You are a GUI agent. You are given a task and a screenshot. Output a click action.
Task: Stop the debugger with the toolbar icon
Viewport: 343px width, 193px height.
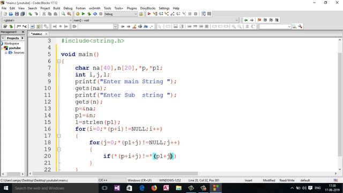196,14
